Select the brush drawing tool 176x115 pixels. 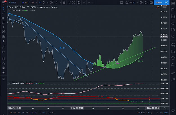[3, 22]
